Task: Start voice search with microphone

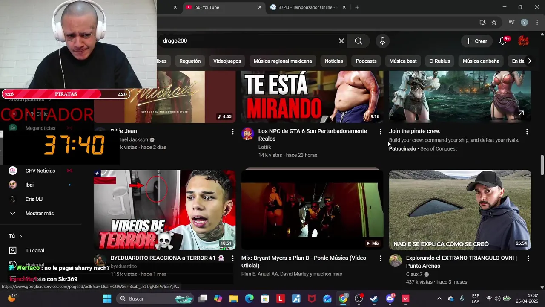Action: [382, 41]
